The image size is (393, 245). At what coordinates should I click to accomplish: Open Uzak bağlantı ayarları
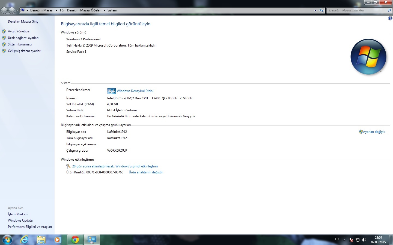pyautogui.click(x=23, y=38)
